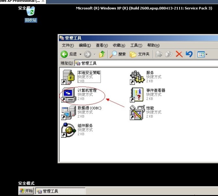Click the Start (开始) button
Image resolution: width=218 pixels, height=196 pixels.
point(26,191)
